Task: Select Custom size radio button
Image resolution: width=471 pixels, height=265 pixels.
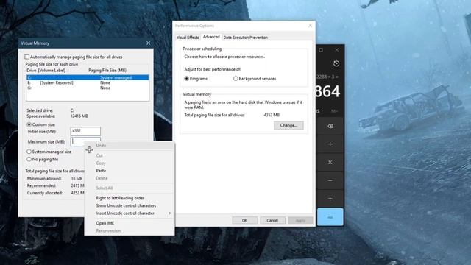Action: (x=29, y=124)
